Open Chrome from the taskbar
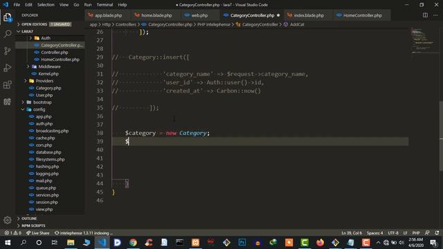Screen dimensions: 443x249 [x=133, y=243]
